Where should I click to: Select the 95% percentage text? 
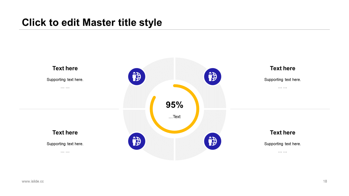[x=174, y=105]
